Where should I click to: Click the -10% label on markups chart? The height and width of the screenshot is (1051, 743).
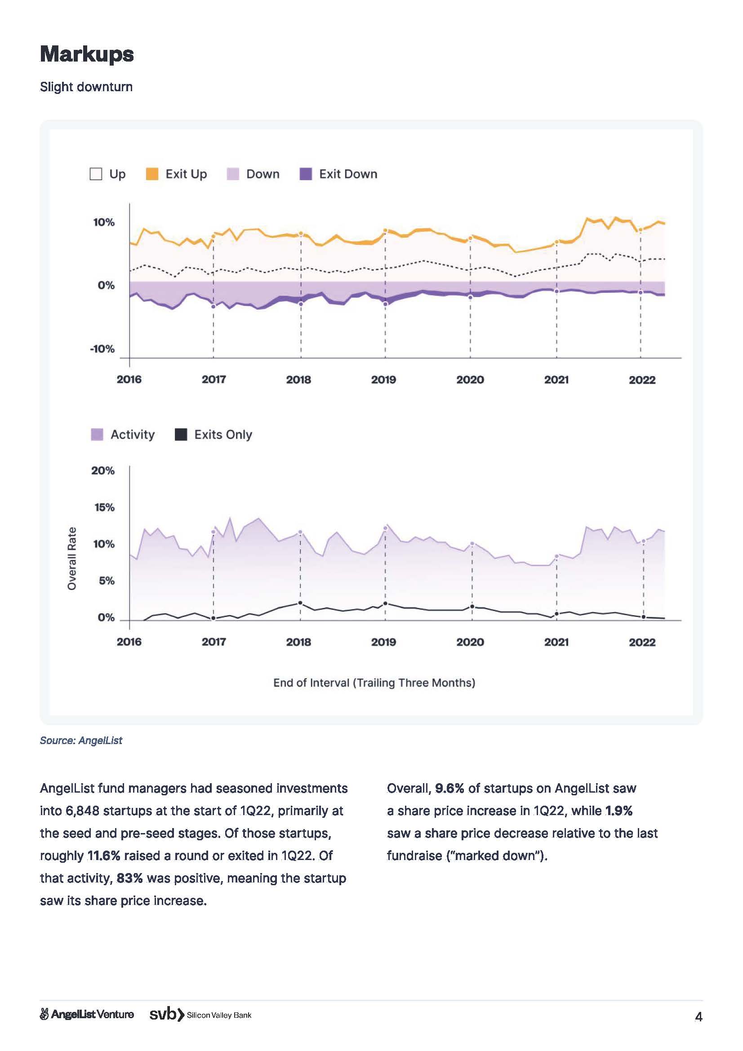(x=102, y=349)
